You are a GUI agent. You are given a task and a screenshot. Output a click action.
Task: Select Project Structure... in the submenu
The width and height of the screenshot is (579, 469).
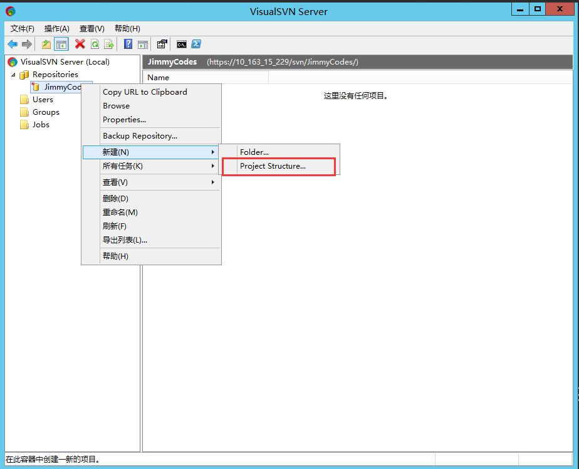tap(279, 166)
